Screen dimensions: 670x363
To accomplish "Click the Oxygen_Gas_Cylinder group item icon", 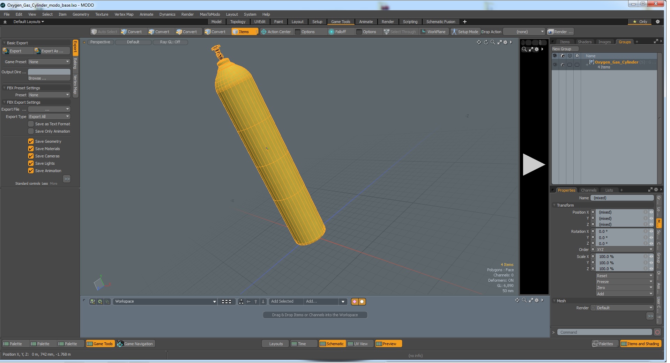I will point(591,62).
